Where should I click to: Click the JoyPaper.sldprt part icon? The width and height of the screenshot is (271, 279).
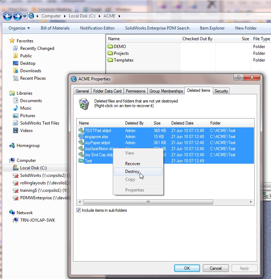(x=81, y=142)
